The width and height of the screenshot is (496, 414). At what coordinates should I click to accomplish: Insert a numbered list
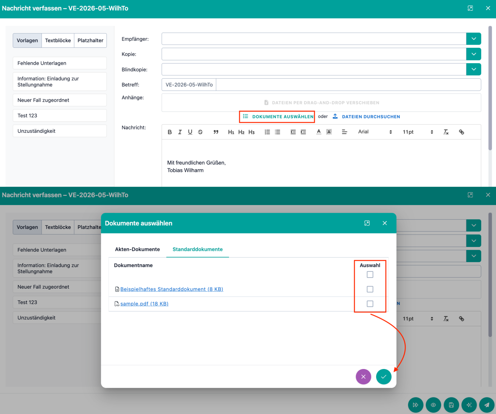tap(267, 132)
